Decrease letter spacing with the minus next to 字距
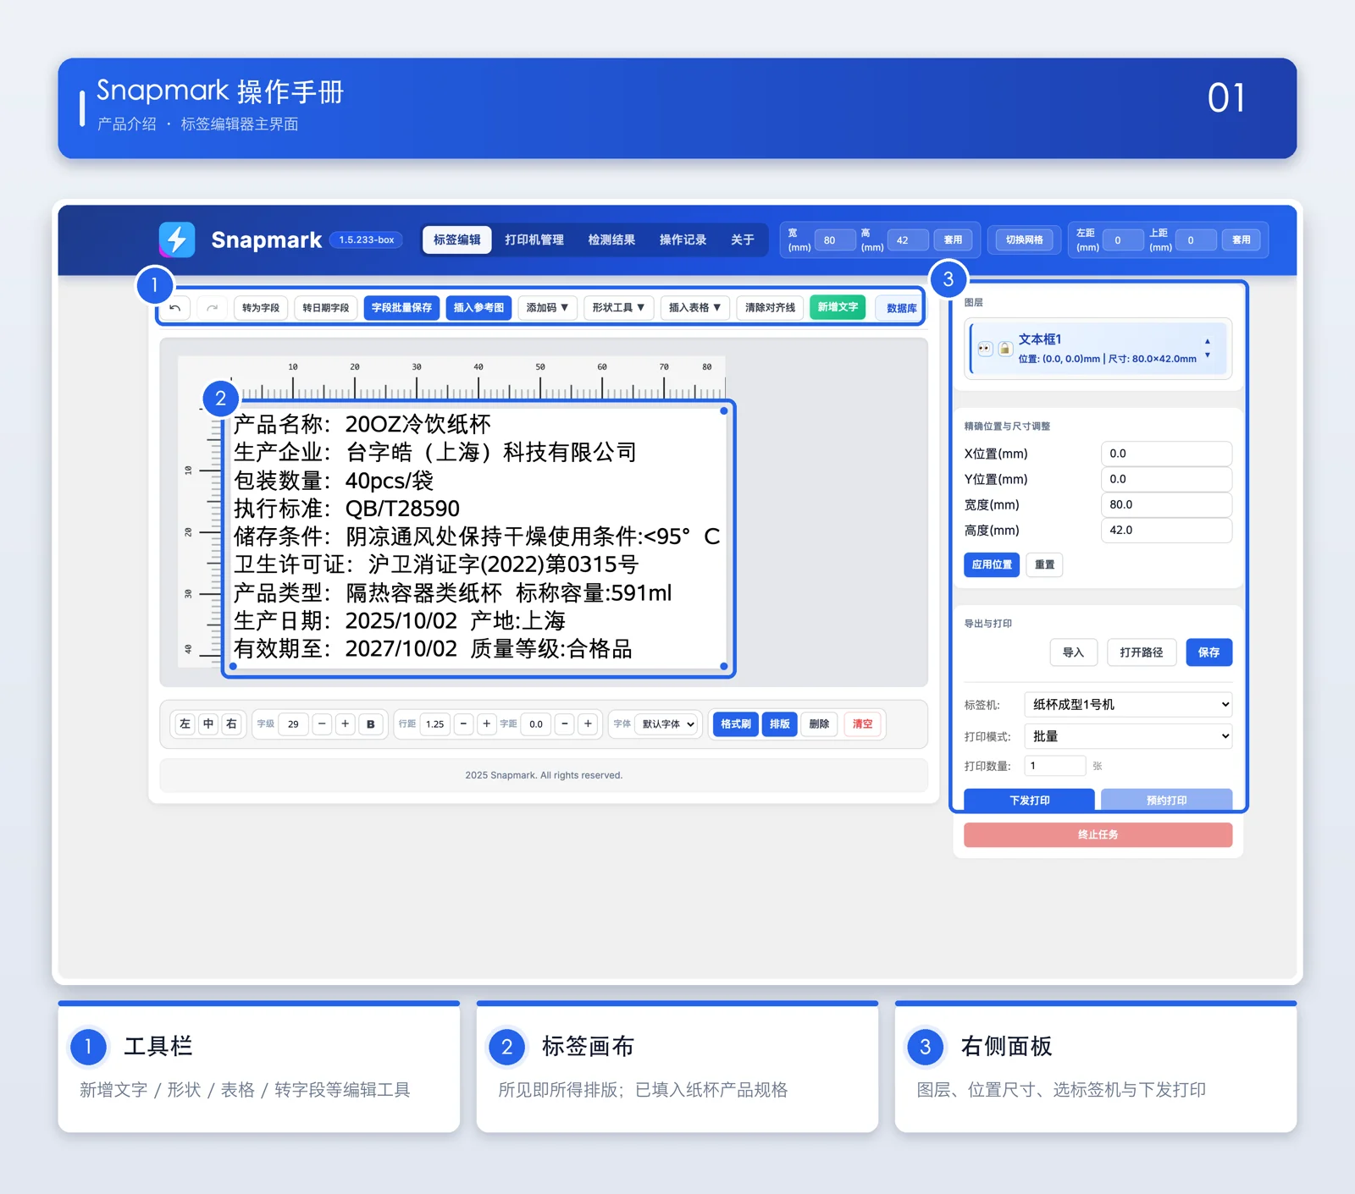The image size is (1355, 1194). click(x=565, y=724)
